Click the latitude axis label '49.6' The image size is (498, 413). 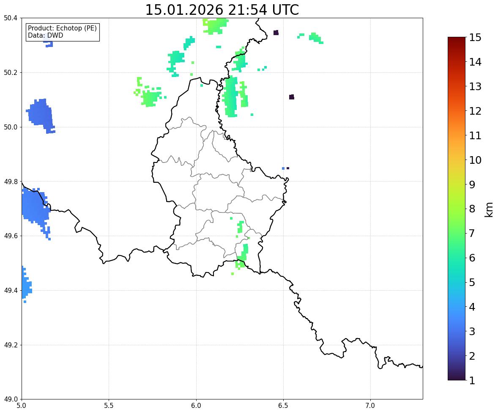coord(11,236)
